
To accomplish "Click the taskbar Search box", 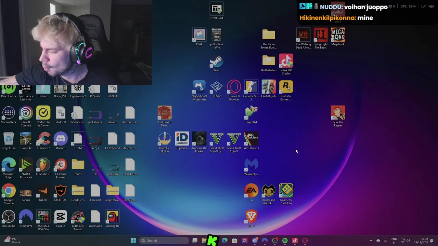I will coord(164,241).
